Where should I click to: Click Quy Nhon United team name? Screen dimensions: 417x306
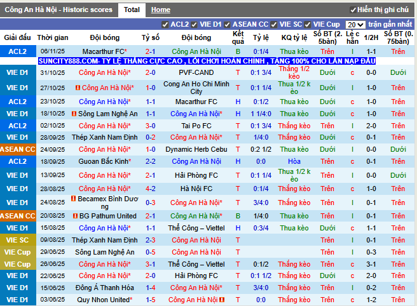click(x=104, y=300)
